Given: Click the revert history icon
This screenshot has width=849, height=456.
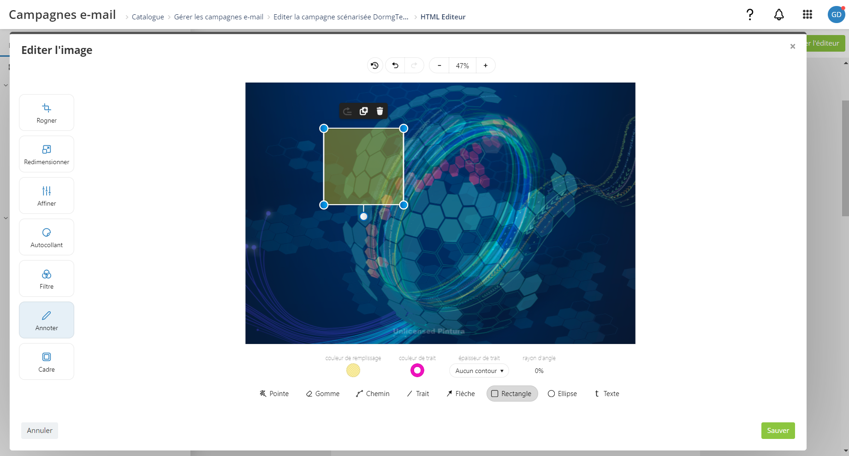Looking at the screenshot, I should (x=375, y=65).
